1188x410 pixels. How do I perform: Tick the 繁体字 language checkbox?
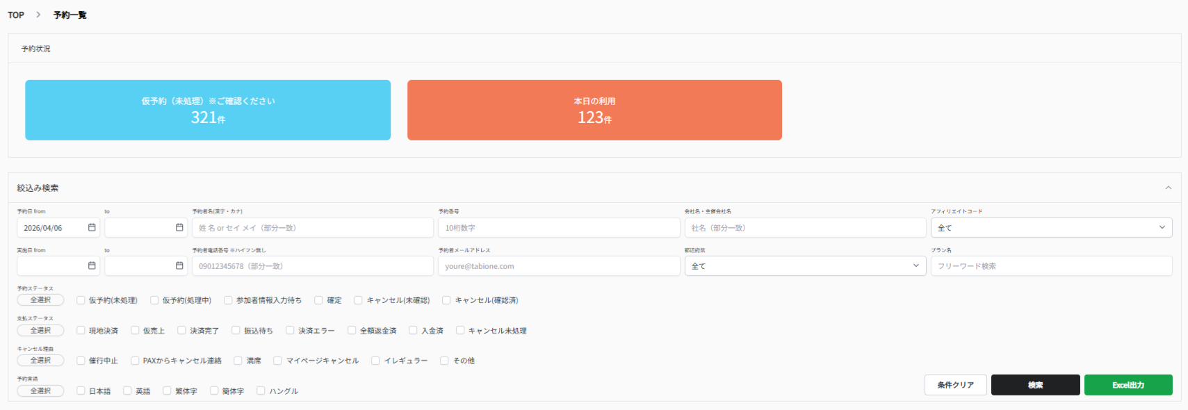[167, 391]
